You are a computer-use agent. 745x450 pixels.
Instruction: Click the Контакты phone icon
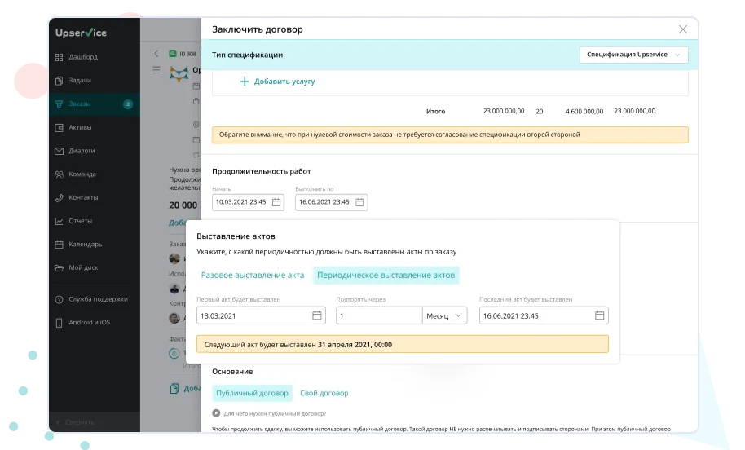click(x=59, y=197)
